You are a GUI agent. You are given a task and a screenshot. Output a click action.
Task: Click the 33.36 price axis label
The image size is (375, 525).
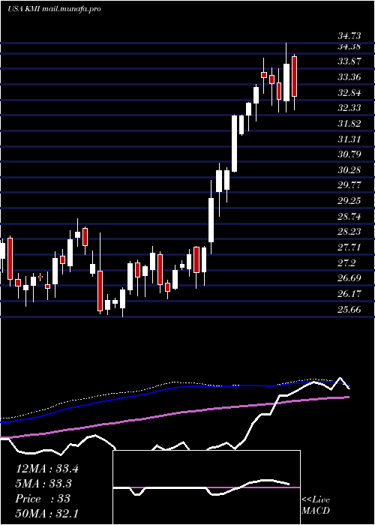click(349, 77)
